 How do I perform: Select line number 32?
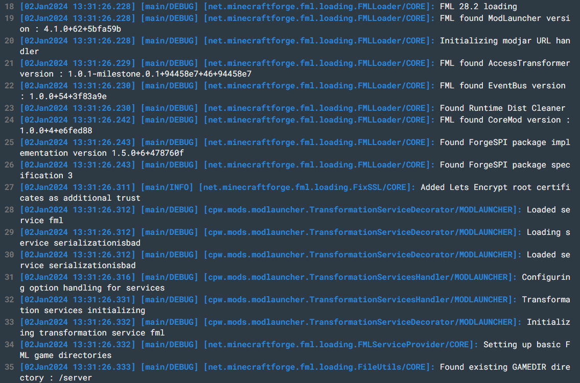pyautogui.click(x=9, y=300)
